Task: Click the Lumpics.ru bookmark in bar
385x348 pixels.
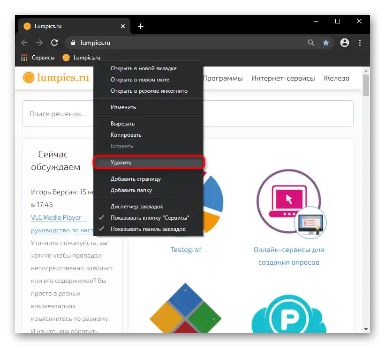Action: point(82,58)
